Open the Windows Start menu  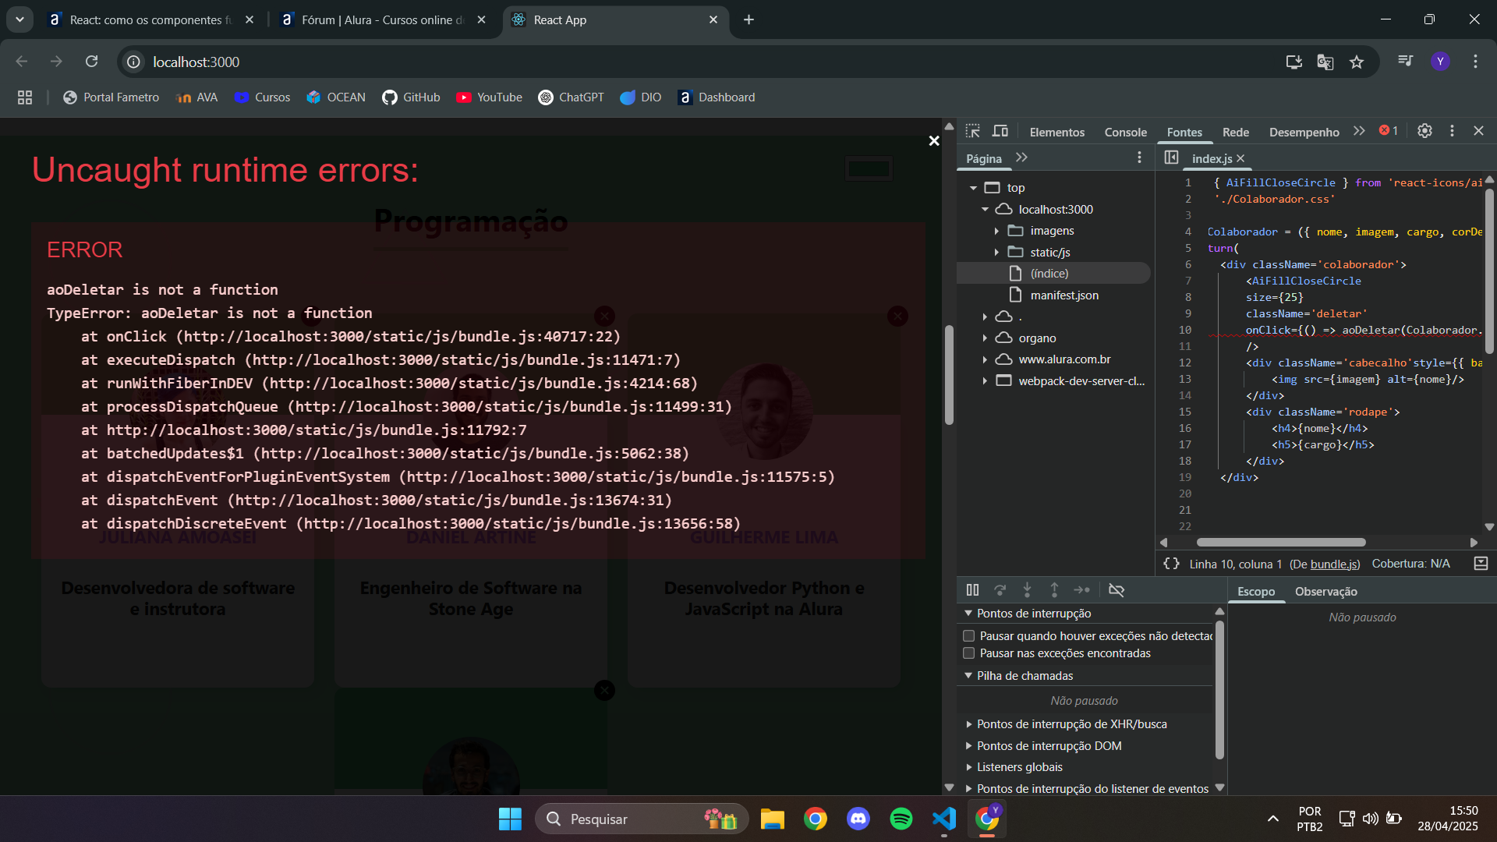[510, 819]
